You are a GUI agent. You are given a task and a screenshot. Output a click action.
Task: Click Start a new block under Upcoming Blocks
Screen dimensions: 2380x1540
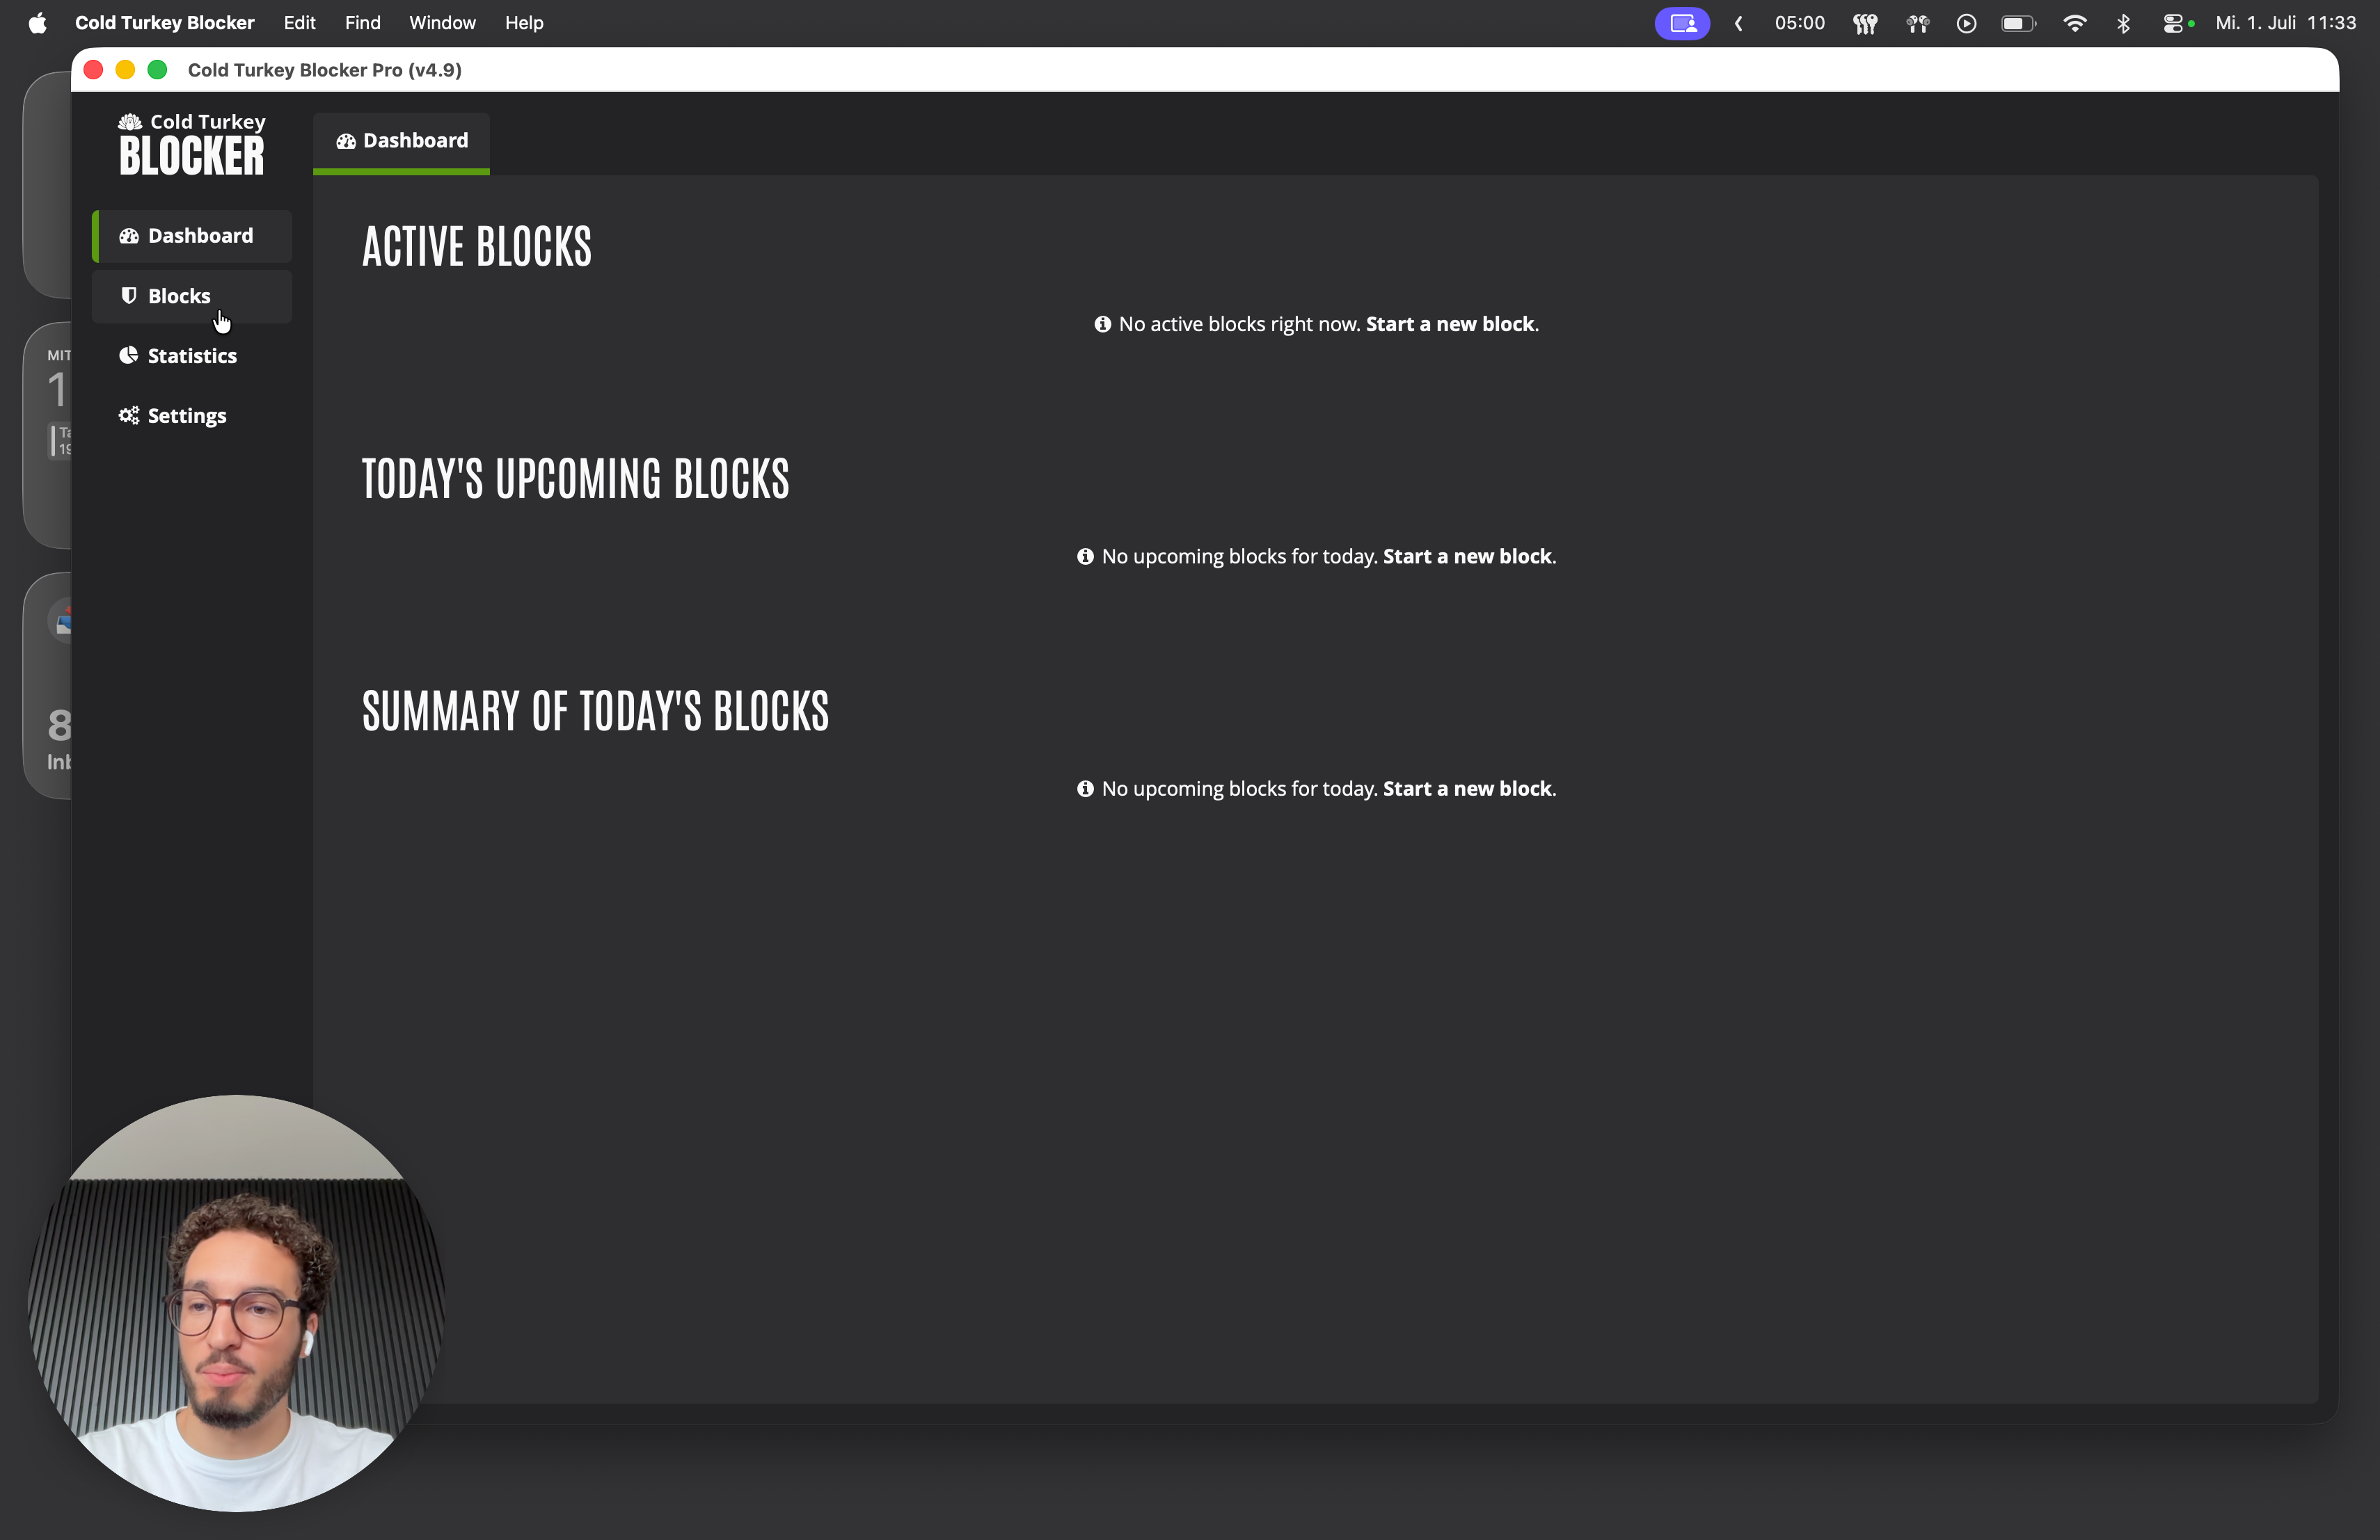pos(1467,556)
